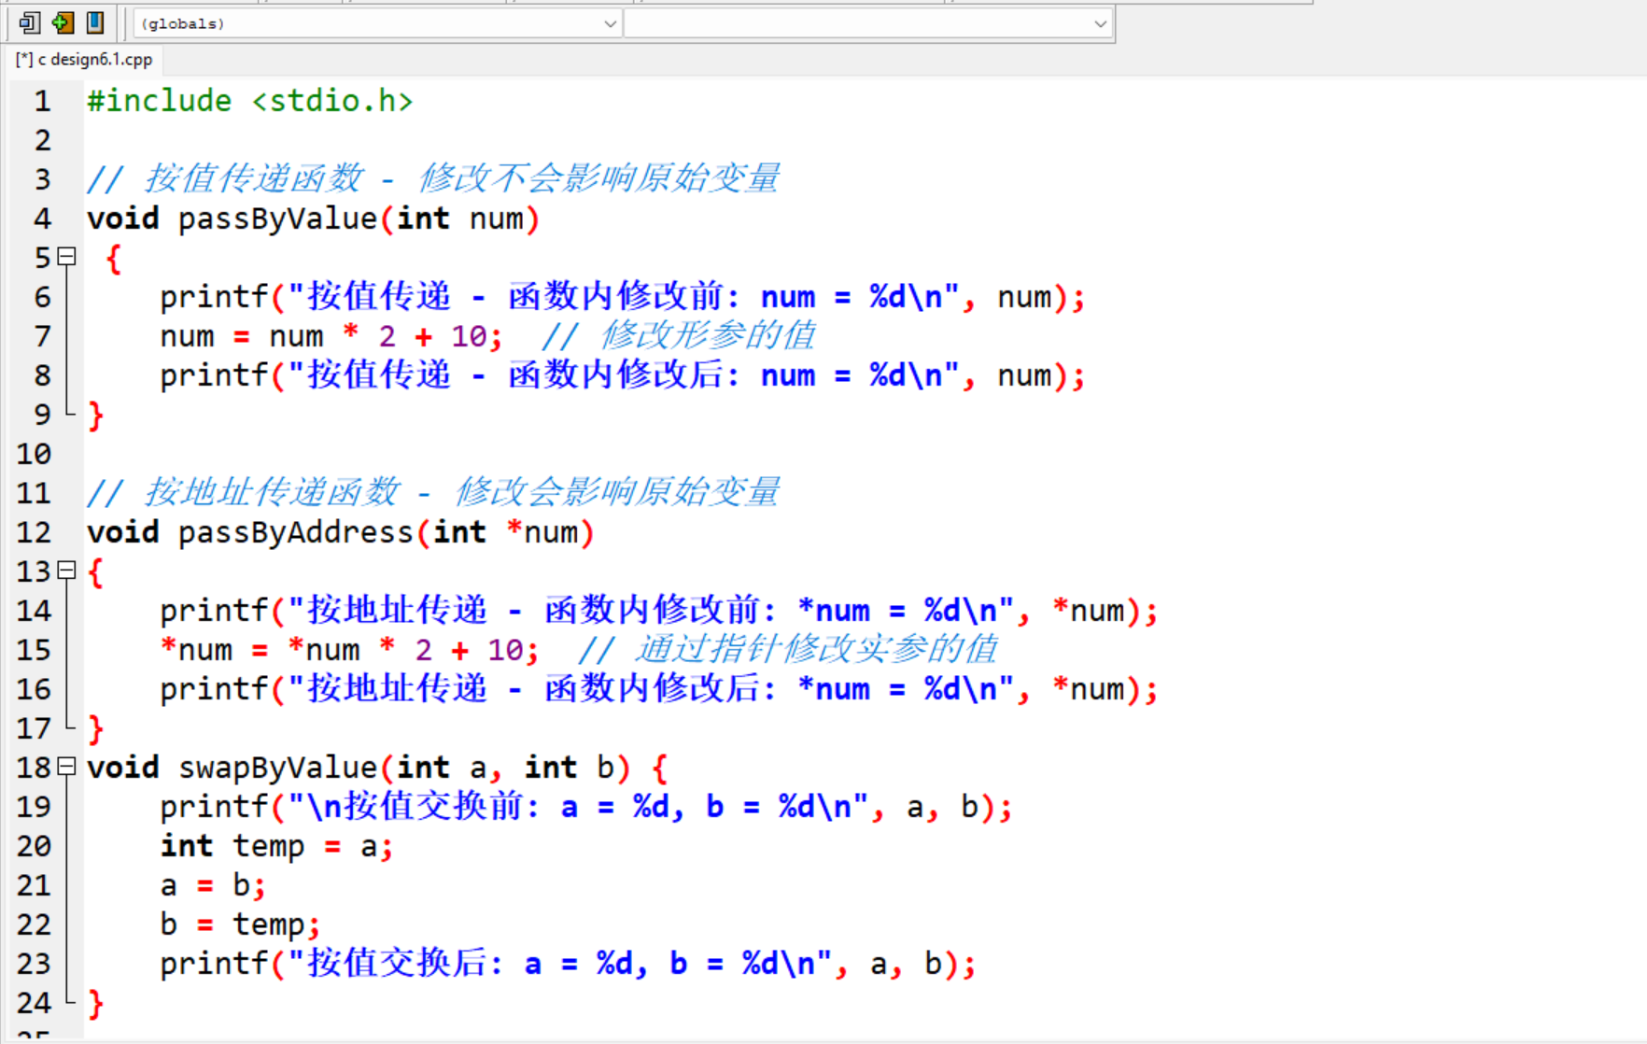Click the orange add-file icon in the toolbar
The height and width of the screenshot is (1044, 1647).
[62, 22]
